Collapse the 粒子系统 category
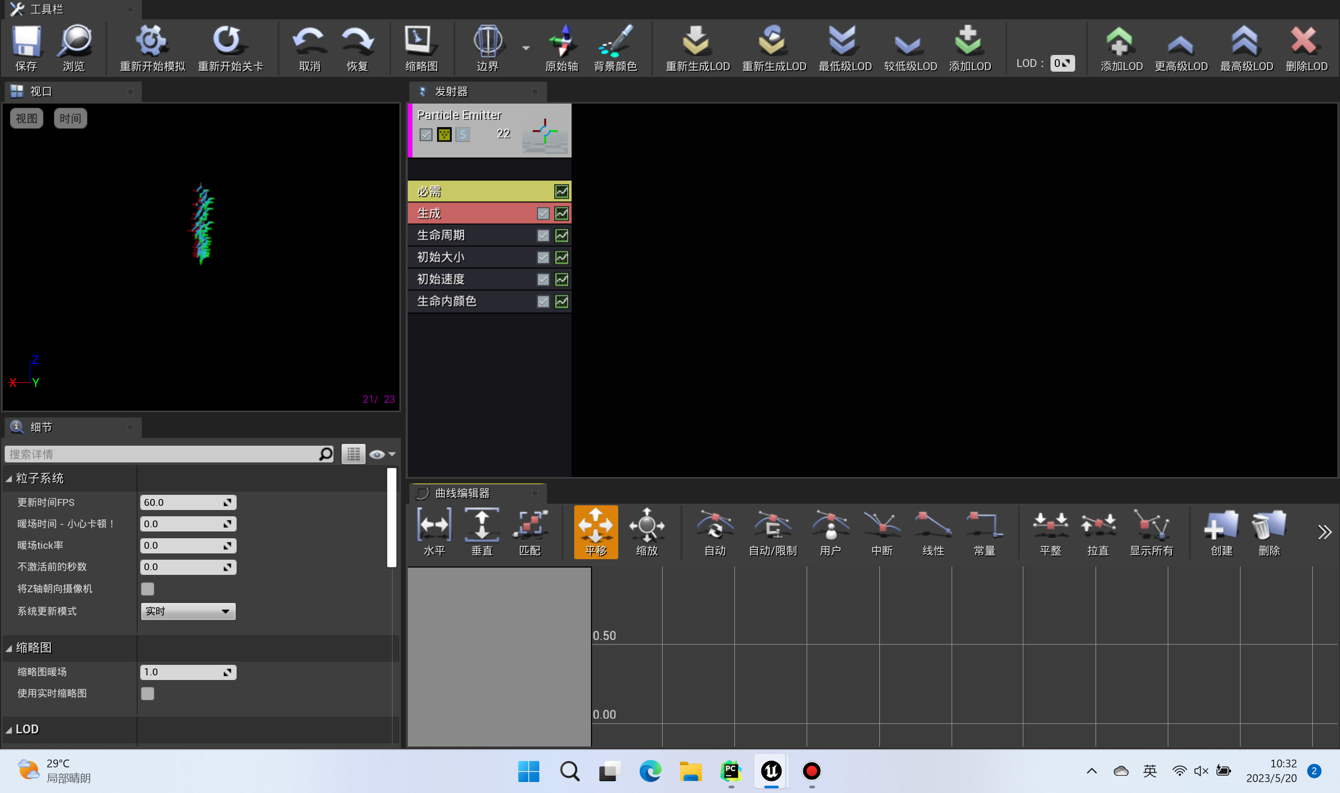Screen dimensions: 1340x793 (8, 479)
